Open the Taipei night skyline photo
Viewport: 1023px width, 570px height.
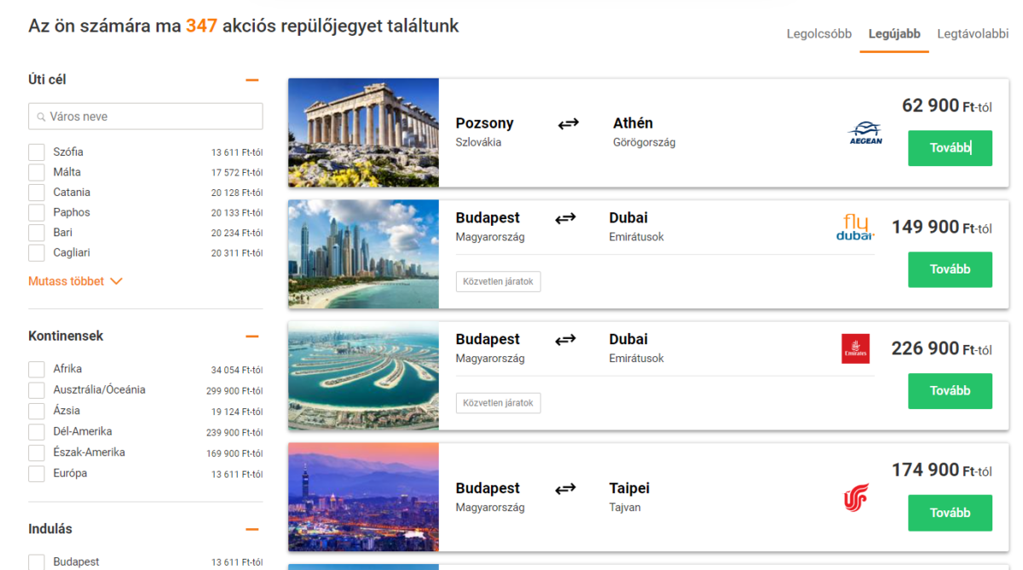pos(363,497)
